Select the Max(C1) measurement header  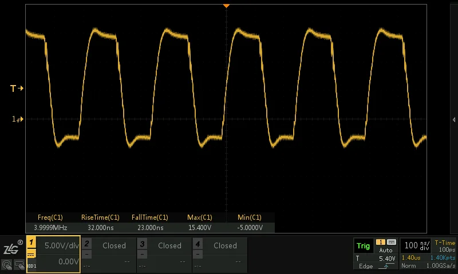200,217
